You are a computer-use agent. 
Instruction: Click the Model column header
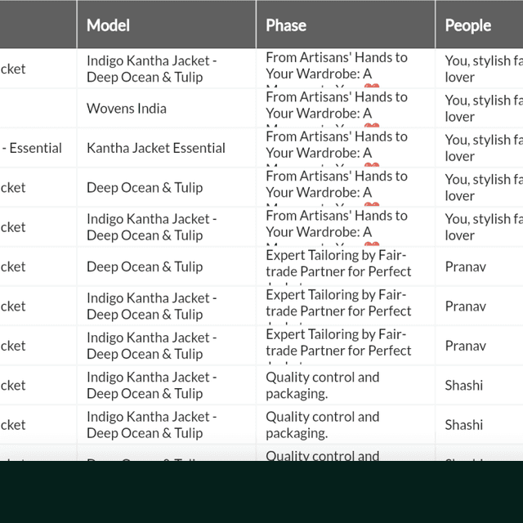click(109, 25)
